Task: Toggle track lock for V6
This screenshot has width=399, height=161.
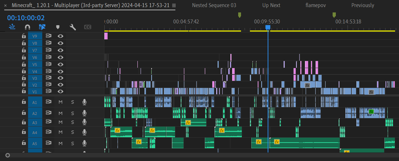Action: coord(24,57)
